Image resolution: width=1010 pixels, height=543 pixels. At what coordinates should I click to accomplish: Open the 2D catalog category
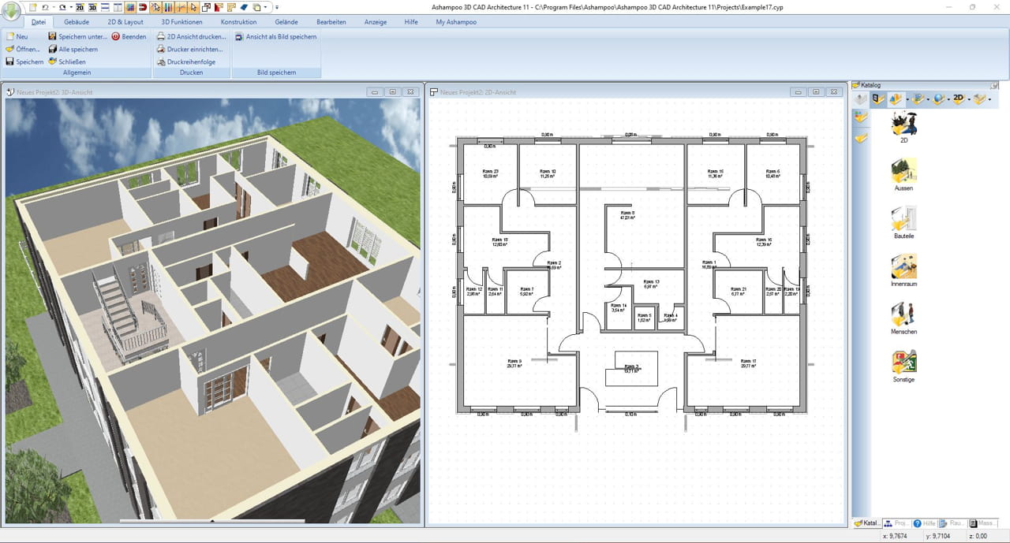point(903,128)
